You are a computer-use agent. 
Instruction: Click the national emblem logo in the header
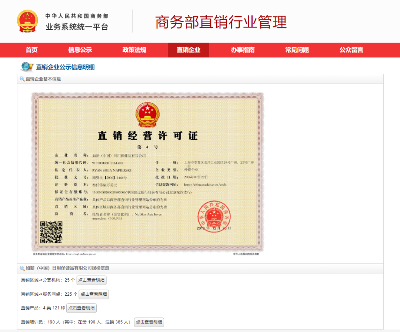tap(27, 21)
